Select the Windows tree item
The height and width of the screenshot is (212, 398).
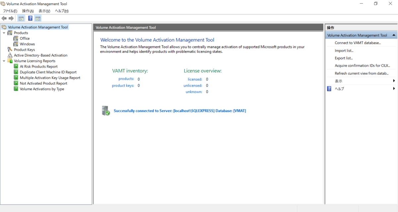(27, 44)
